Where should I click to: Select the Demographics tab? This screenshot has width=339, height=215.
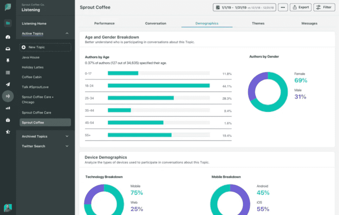coord(207,23)
